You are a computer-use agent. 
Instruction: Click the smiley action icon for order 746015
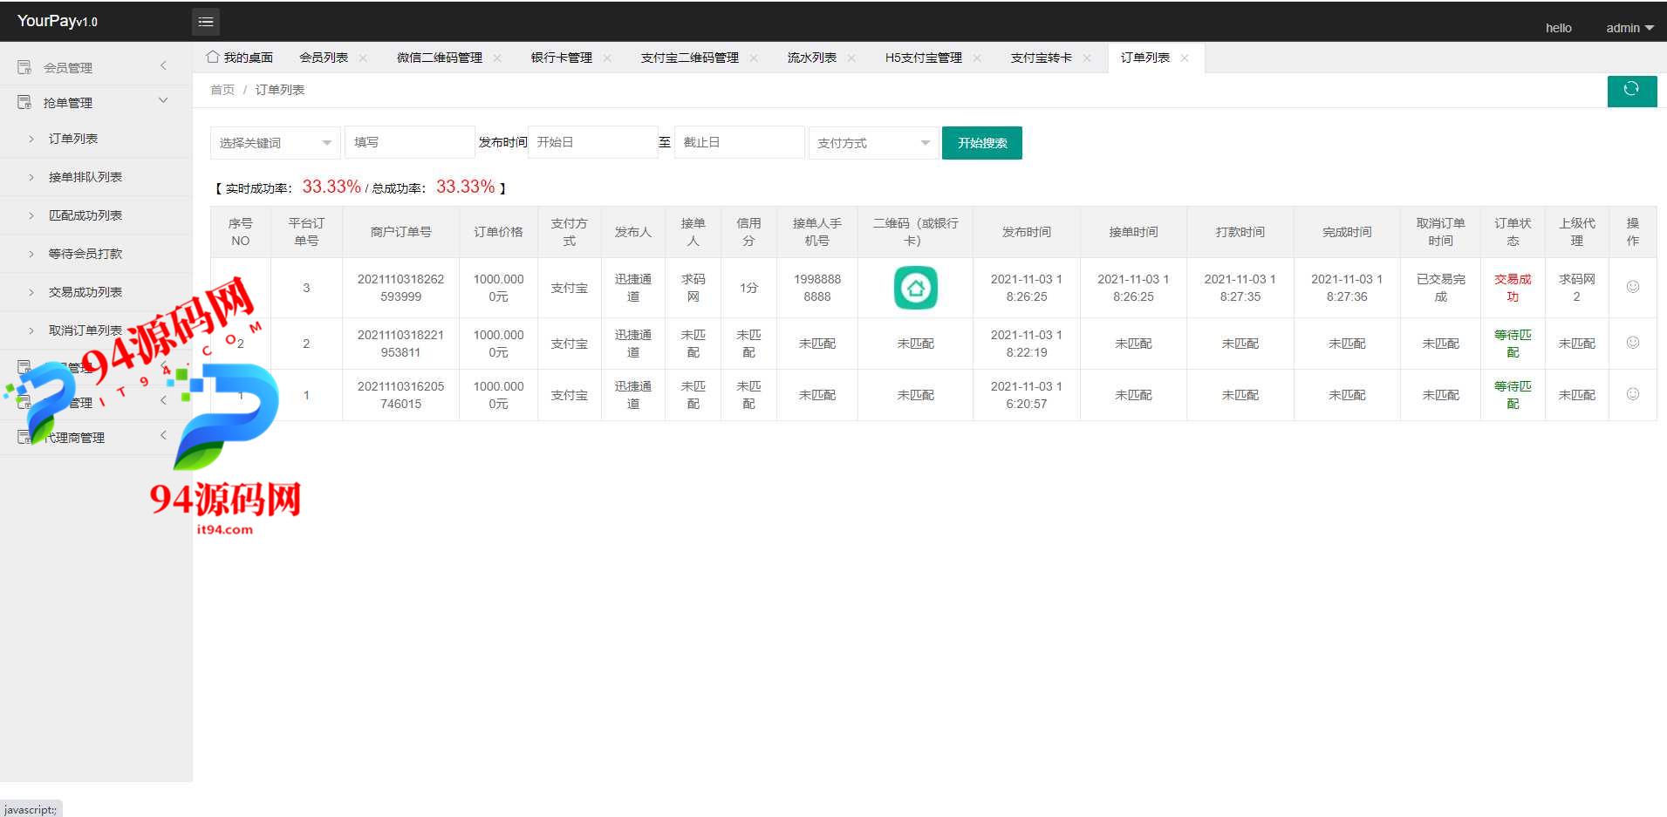coord(1632,394)
